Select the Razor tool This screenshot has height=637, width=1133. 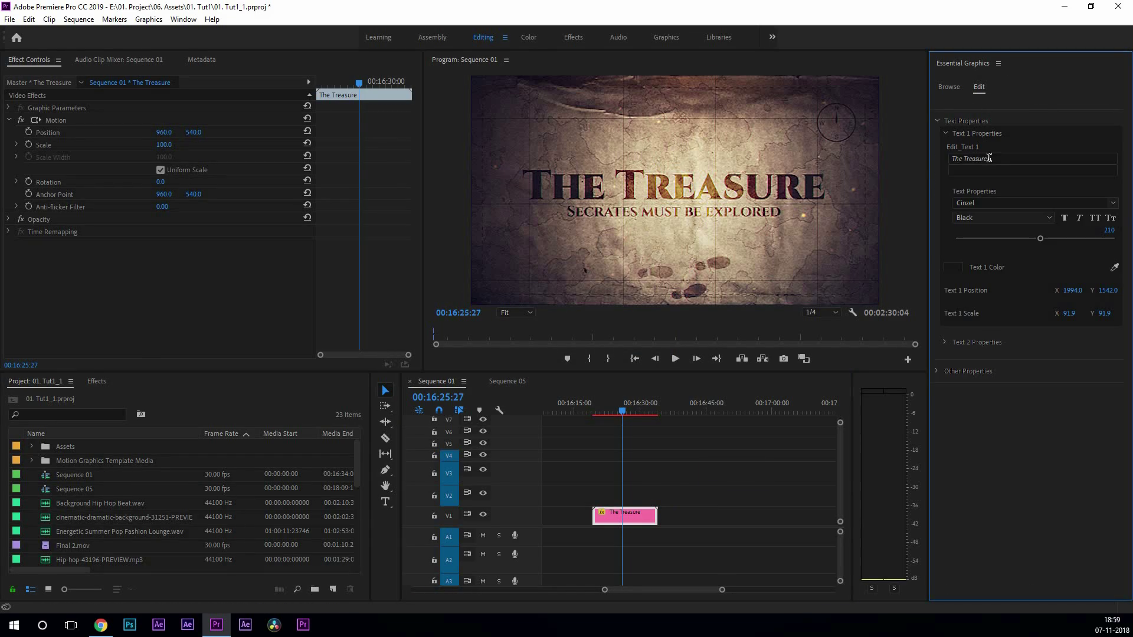pyautogui.click(x=385, y=438)
